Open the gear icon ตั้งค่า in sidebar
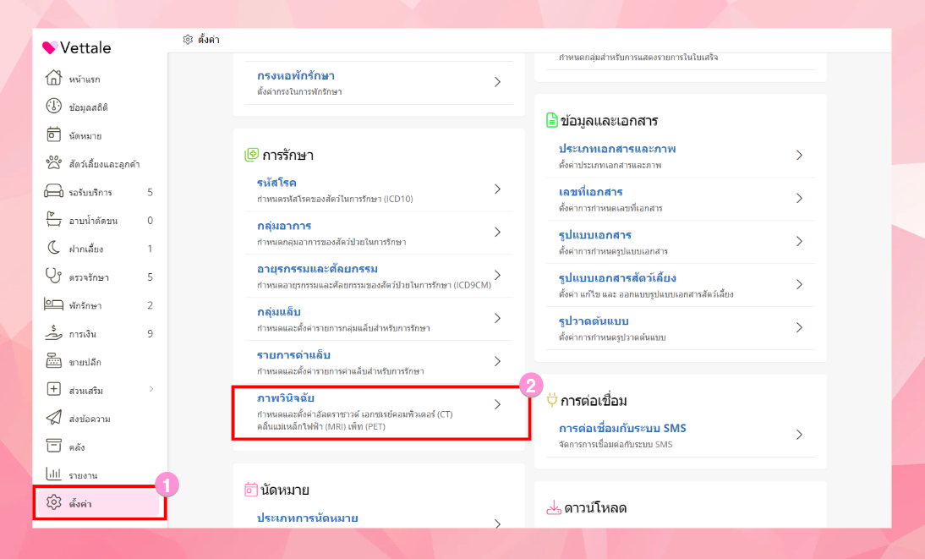Screen dimensions: 925x559 pos(53,503)
